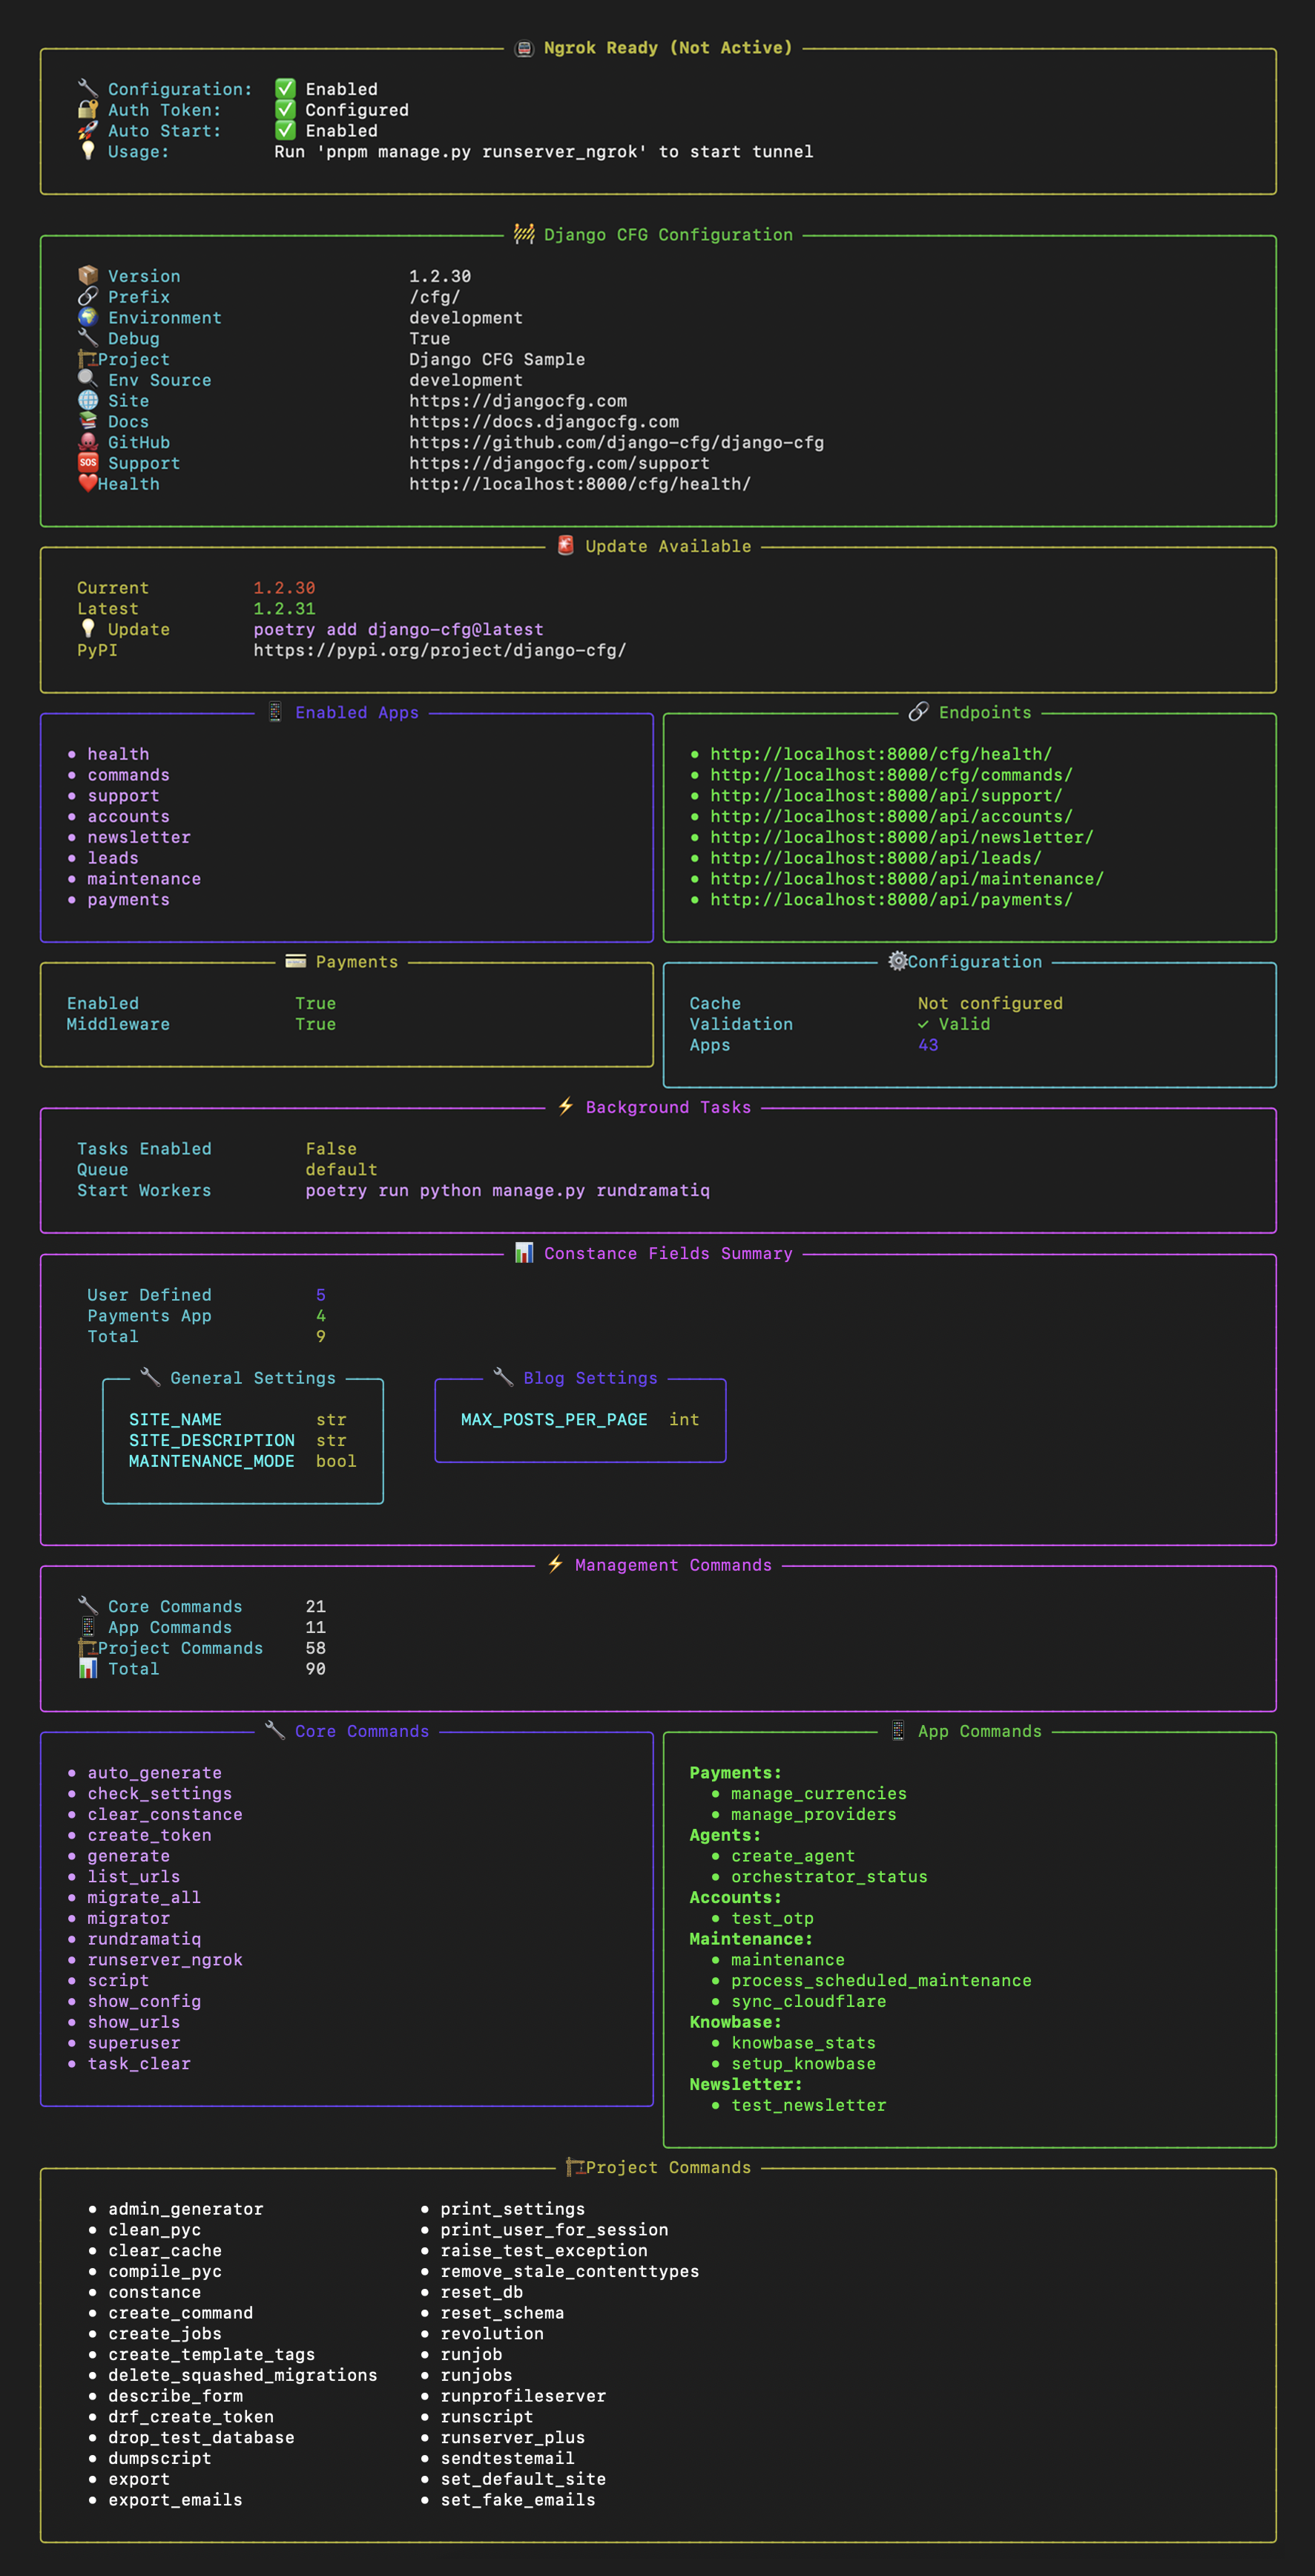This screenshot has height=2576, width=1315.
Task: Click the Valid validation checkmark
Action: (x=924, y=1024)
